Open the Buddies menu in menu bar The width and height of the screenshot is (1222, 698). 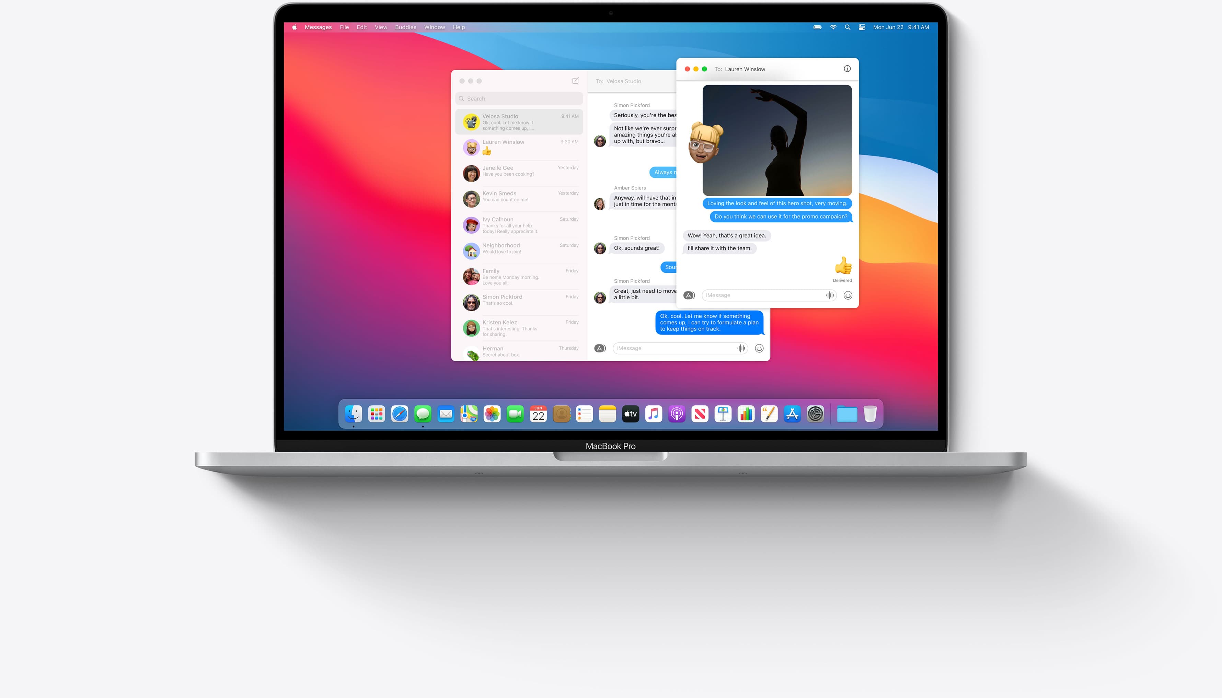(405, 27)
